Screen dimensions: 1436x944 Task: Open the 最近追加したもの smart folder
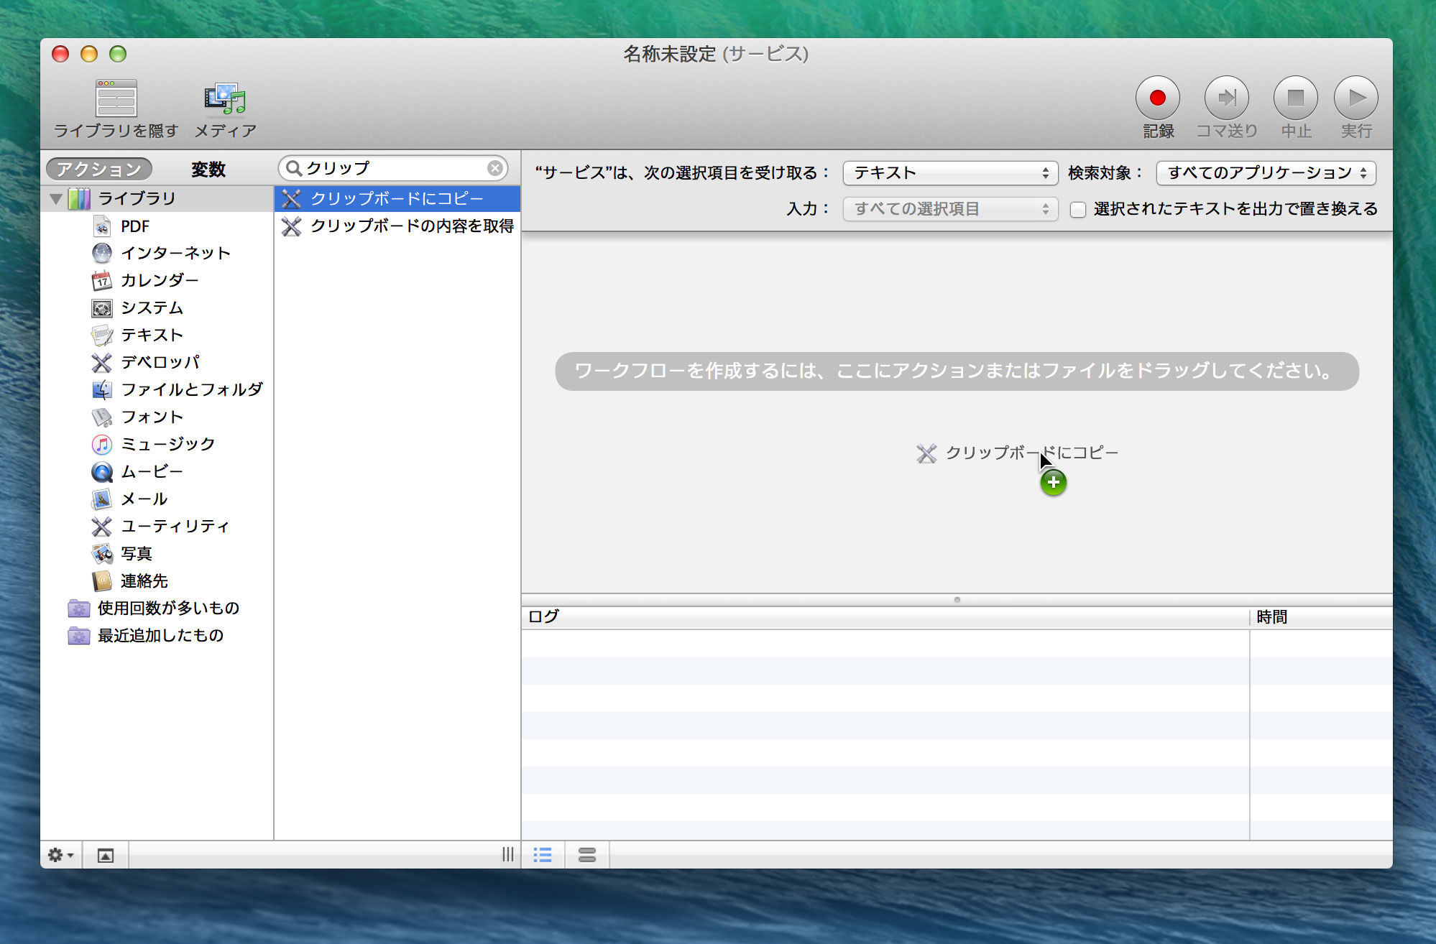[157, 635]
